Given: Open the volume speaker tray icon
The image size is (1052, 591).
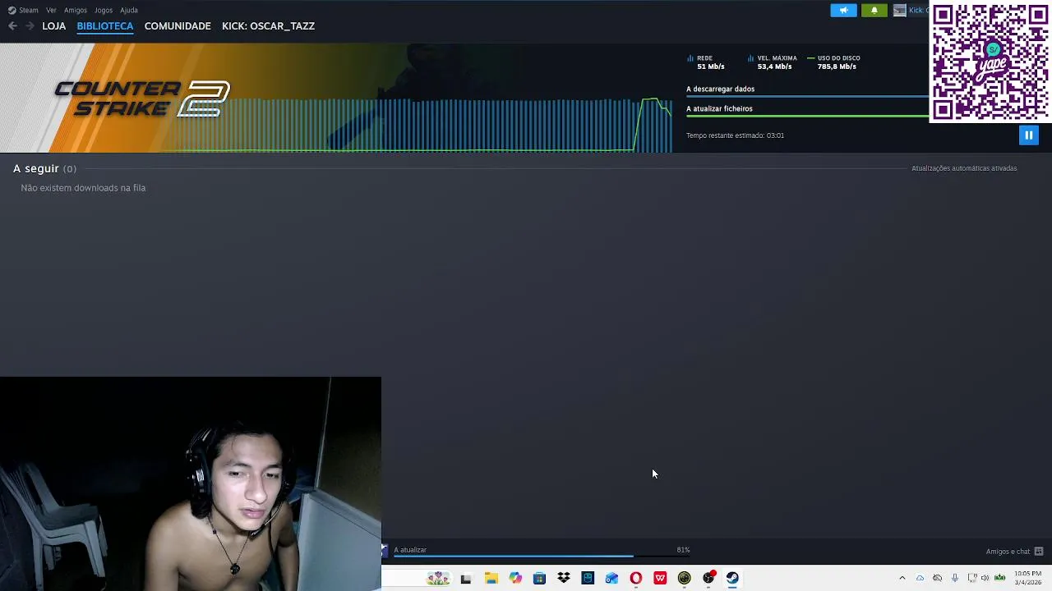Looking at the screenshot, I should pos(985,578).
